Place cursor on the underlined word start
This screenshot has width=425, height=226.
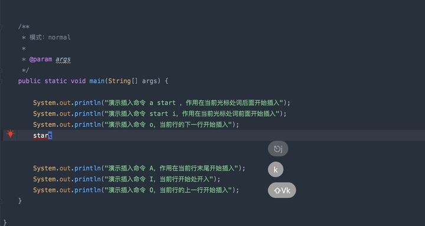point(42,135)
